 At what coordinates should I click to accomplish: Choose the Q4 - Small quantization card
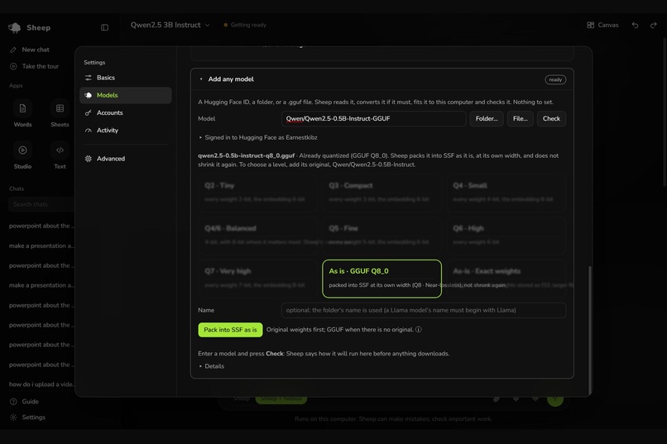tap(506, 193)
